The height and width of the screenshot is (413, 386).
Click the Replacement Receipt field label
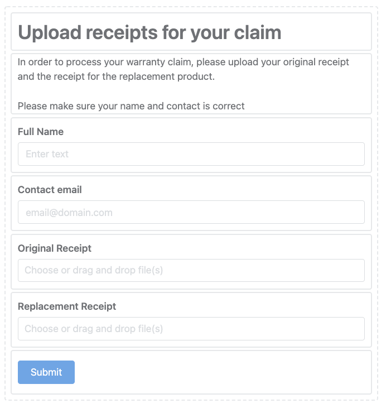click(x=67, y=306)
